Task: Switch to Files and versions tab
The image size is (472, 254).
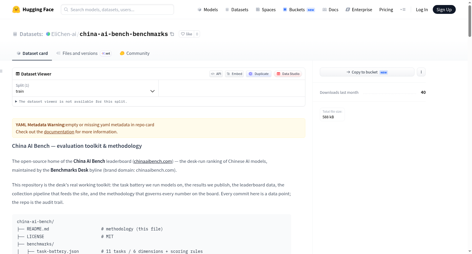Action: (84, 53)
